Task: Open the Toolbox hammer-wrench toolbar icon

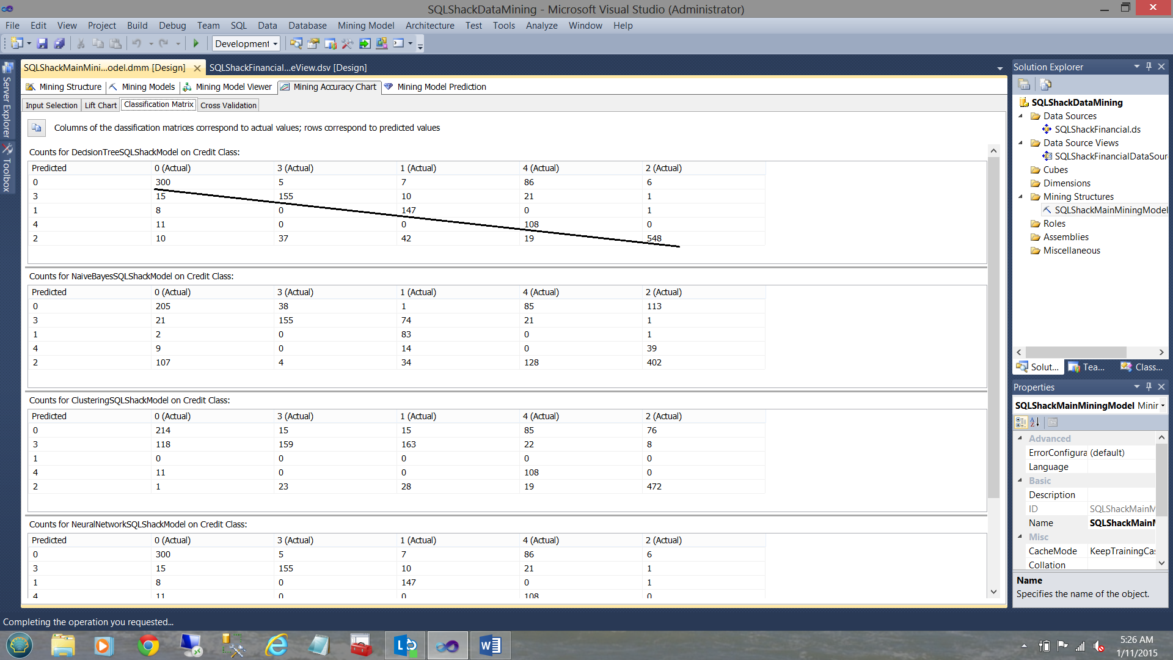Action: tap(347, 43)
